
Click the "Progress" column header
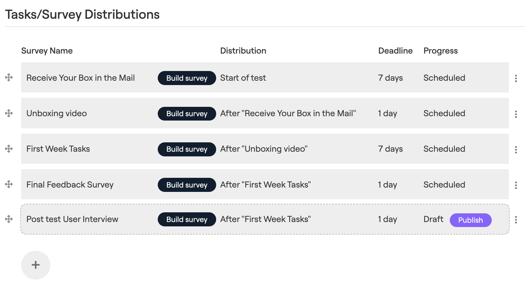(x=440, y=51)
